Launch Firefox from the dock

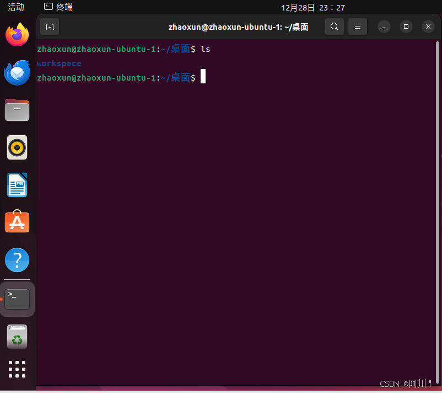(x=17, y=34)
